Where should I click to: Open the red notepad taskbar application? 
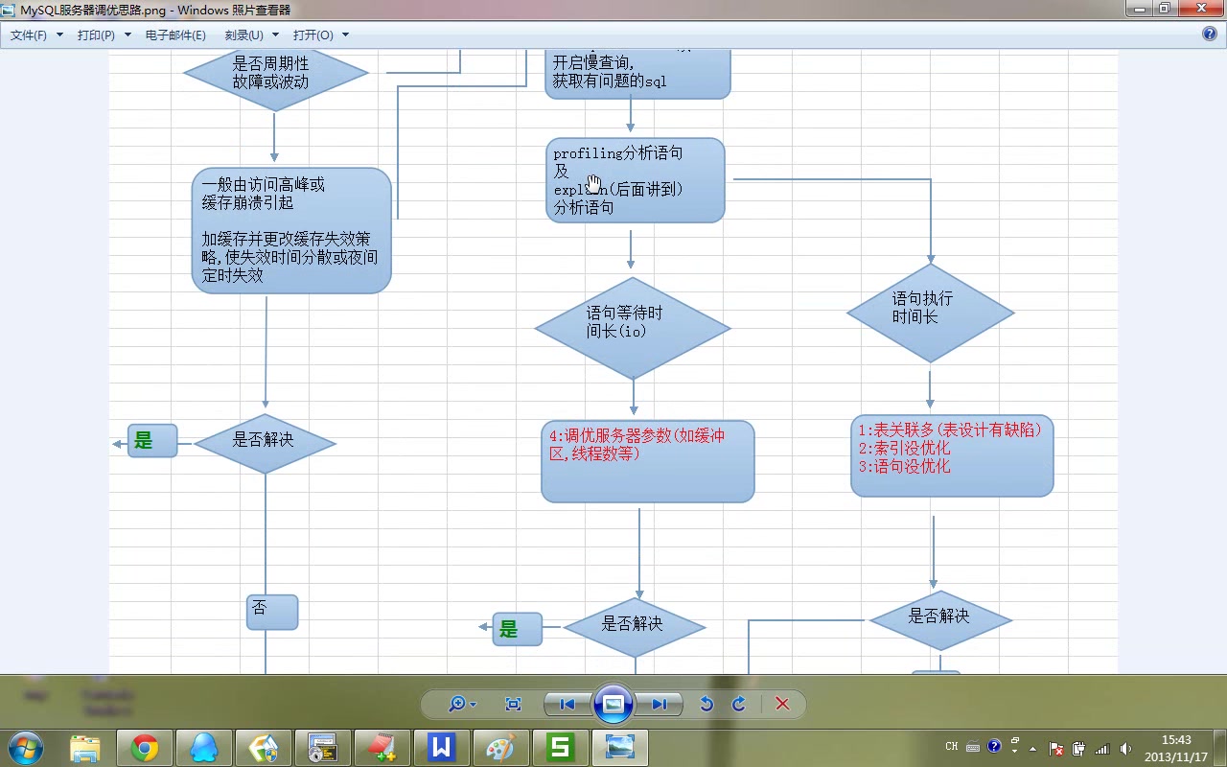coord(382,747)
